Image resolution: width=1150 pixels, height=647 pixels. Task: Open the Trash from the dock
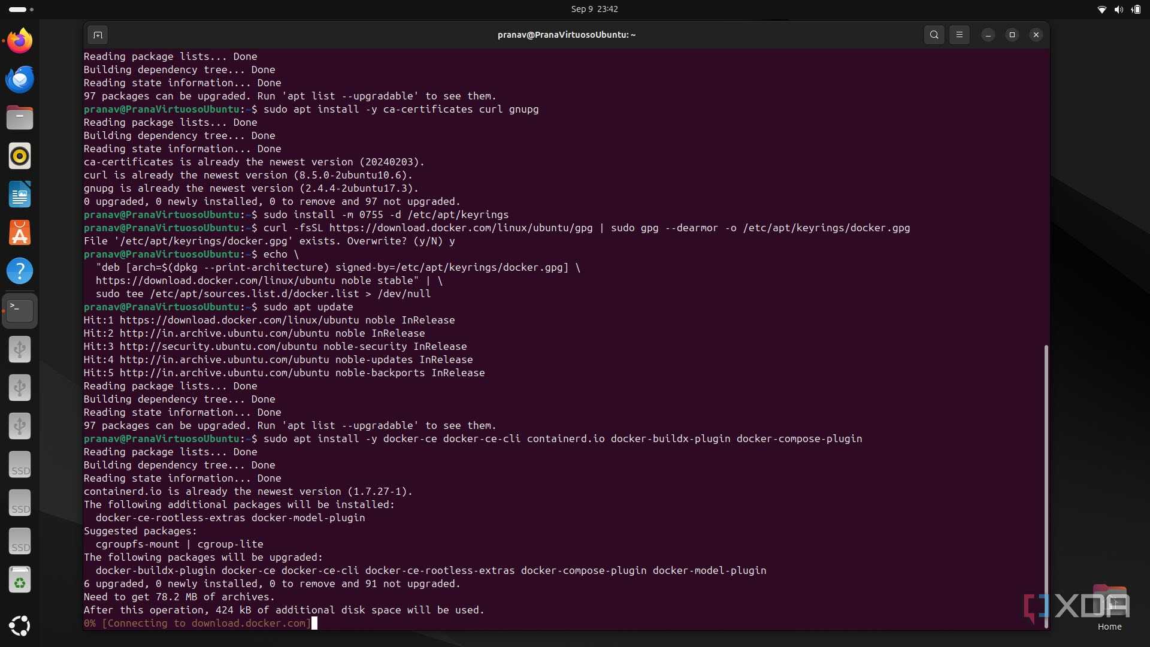click(20, 580)
